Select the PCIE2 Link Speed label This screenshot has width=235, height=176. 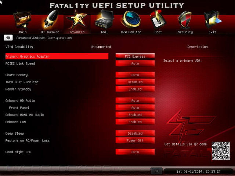20,63
